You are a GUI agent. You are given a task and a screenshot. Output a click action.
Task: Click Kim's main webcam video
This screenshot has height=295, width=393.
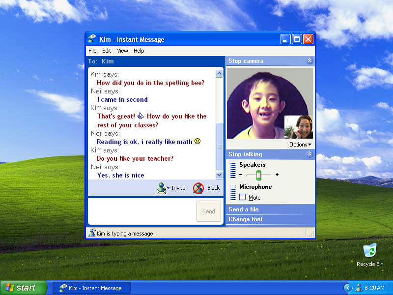pos(270,103)
